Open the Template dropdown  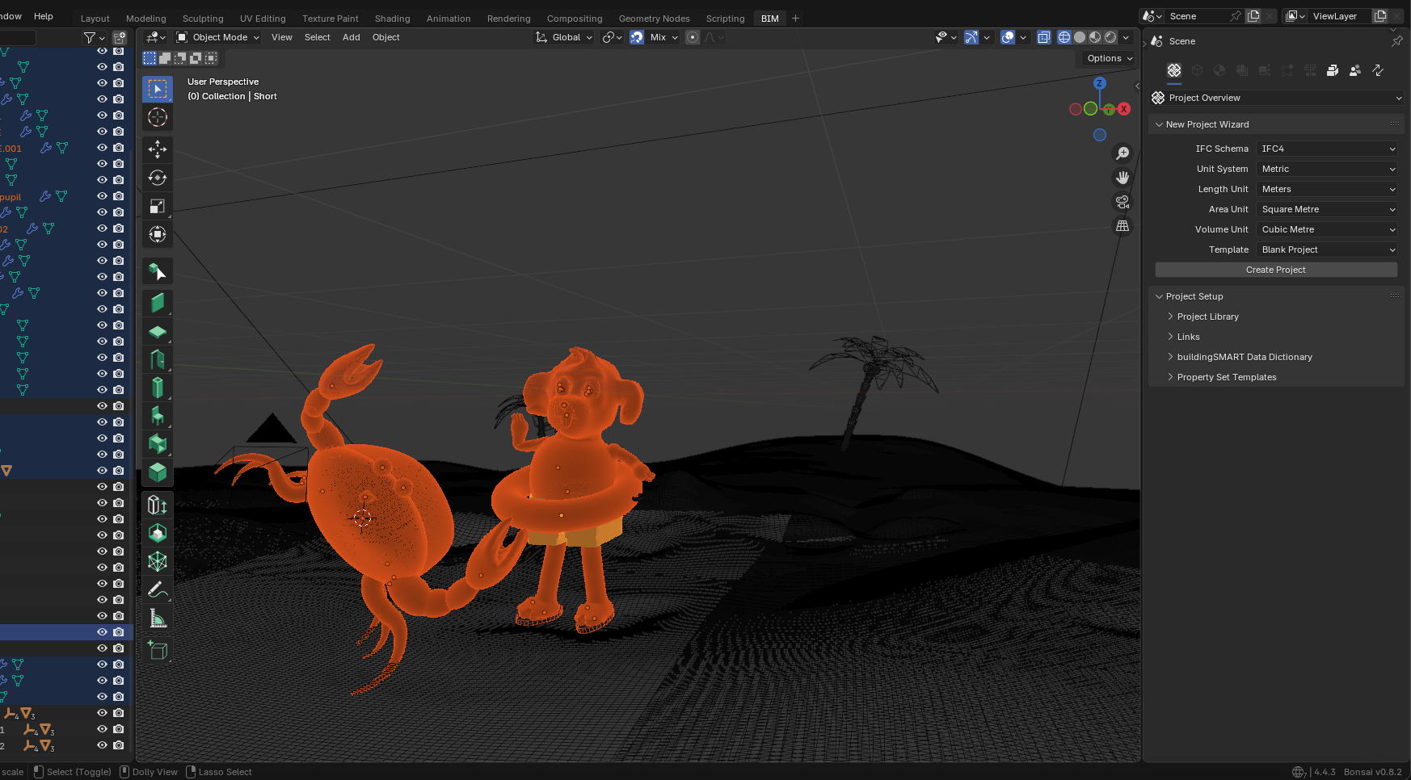pos(1327,250)
